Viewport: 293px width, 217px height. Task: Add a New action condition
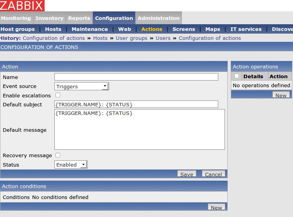[216, 208]
